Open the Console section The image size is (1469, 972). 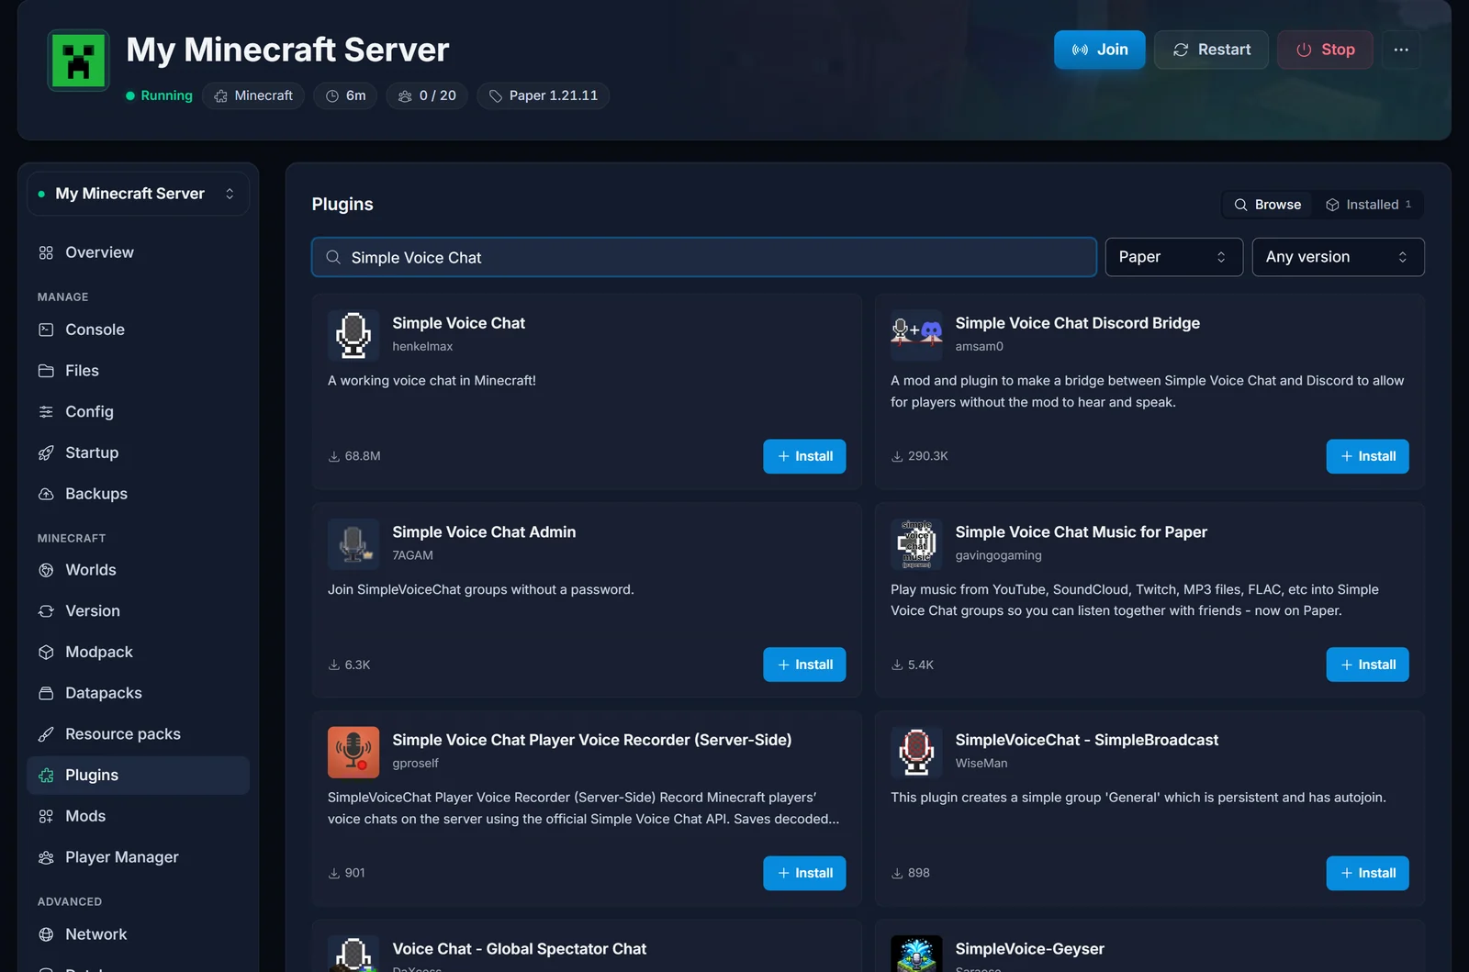[x=138, y=330]
